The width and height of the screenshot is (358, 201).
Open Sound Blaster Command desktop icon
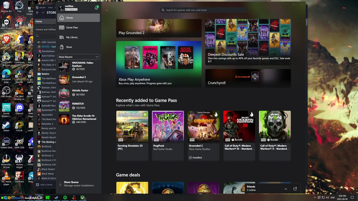pos(6,110)
